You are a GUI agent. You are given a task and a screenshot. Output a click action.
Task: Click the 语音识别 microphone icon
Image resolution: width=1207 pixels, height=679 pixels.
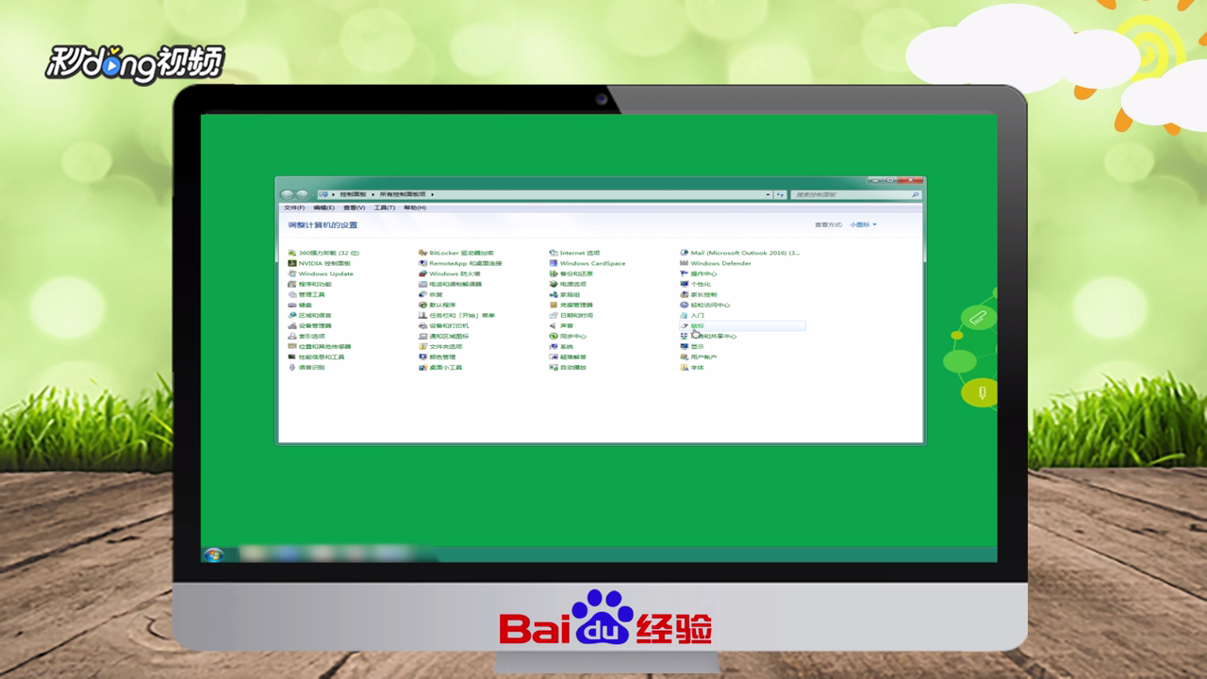tap(292, 367)
